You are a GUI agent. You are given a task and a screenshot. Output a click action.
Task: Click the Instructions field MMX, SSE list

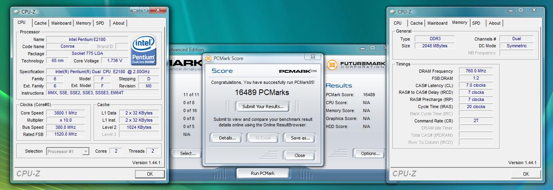coord(102,93)
